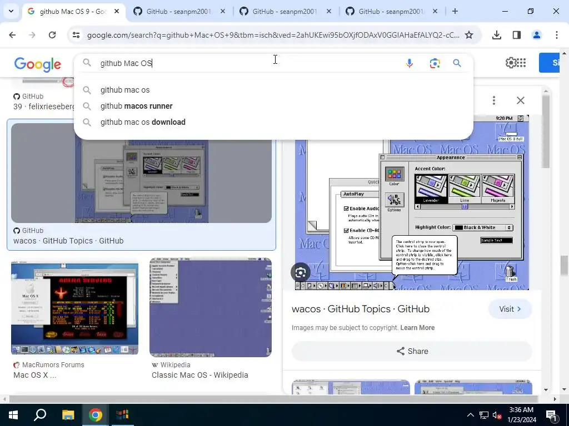Click the network icon in system tray
This screenshot has height=426, width=569.
pyautogui.click(x=484, y=415)
